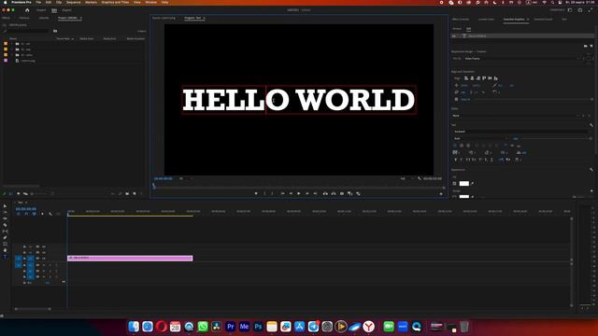Viewport: 598px width, 336px height.
Task: Click Mark Out in Program monitor
Action: pos(272,193)
